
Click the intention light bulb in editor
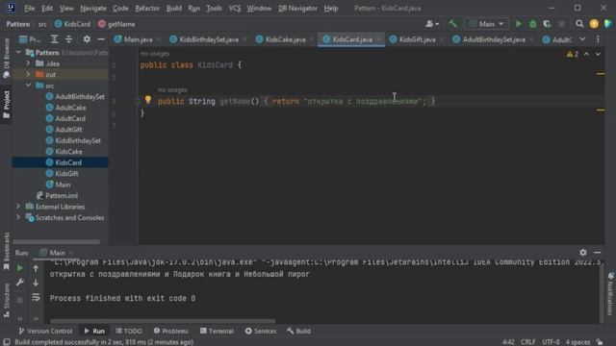148,100
